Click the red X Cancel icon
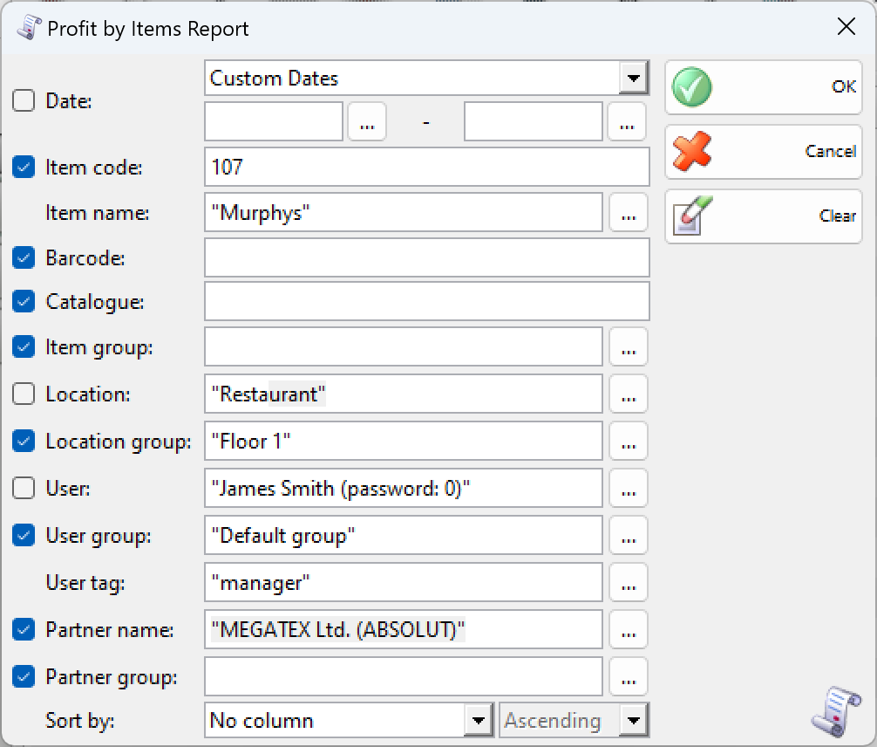877x747 pixels. [692, 152]
